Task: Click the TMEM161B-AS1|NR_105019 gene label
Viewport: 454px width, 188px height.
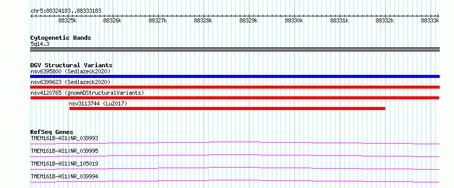Action: pyautogui.click(x=64, y=164)
